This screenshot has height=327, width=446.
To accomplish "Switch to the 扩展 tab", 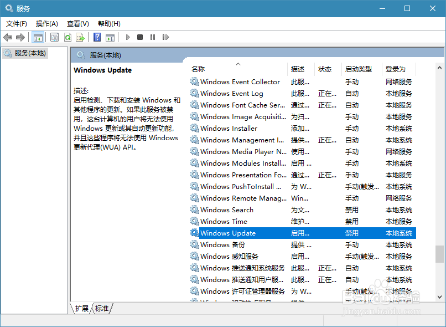I will [x=82, y=309].
